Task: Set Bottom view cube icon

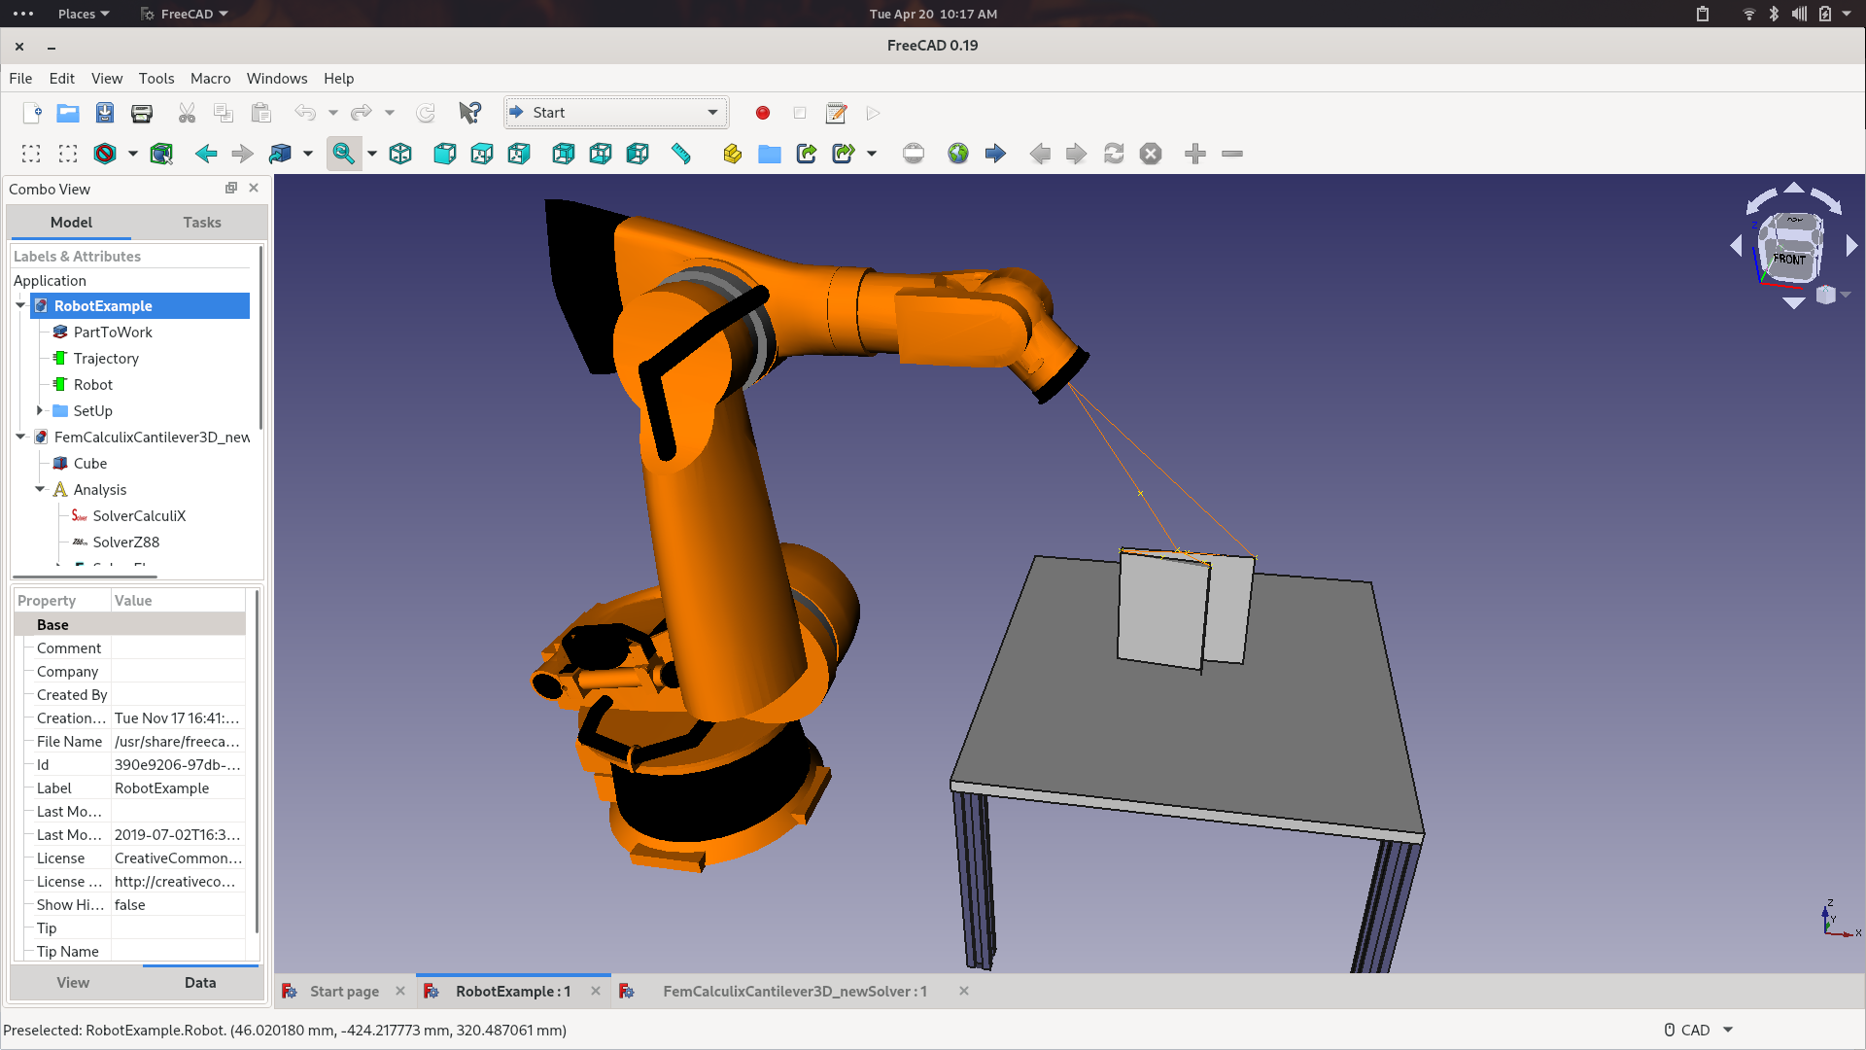Action: click(601, 154)
